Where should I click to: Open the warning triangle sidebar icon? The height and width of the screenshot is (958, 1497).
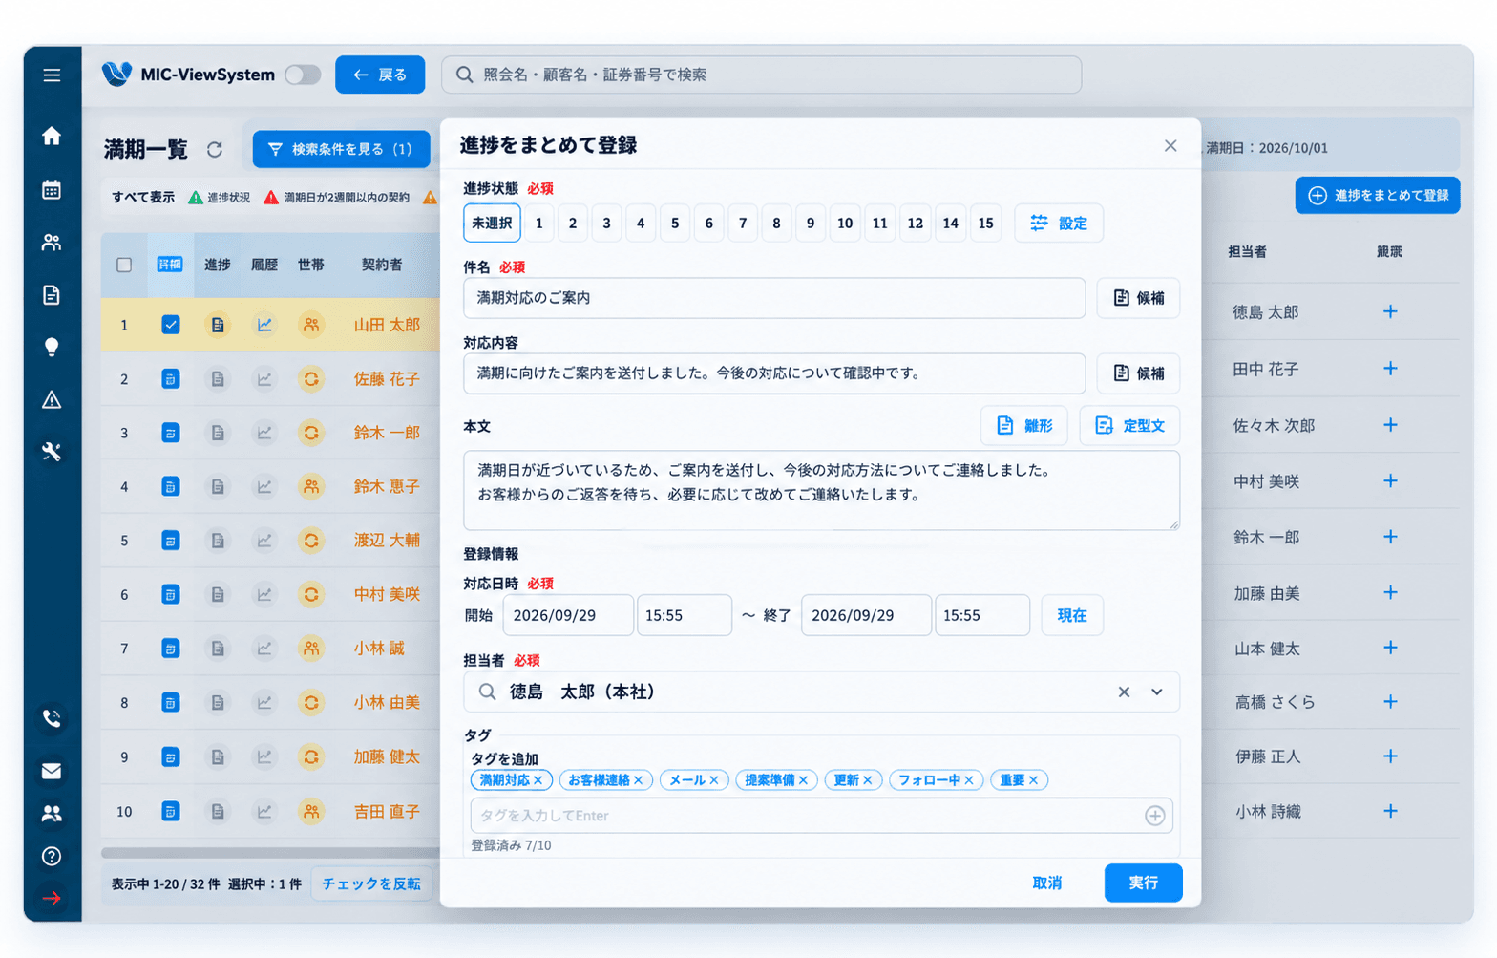point(52,399)
